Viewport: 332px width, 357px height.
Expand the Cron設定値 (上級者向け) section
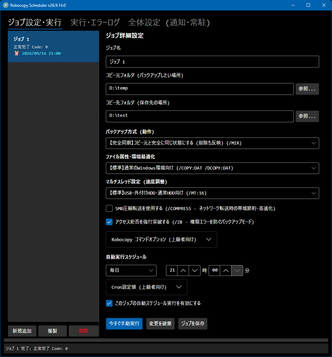coord(146,287)
